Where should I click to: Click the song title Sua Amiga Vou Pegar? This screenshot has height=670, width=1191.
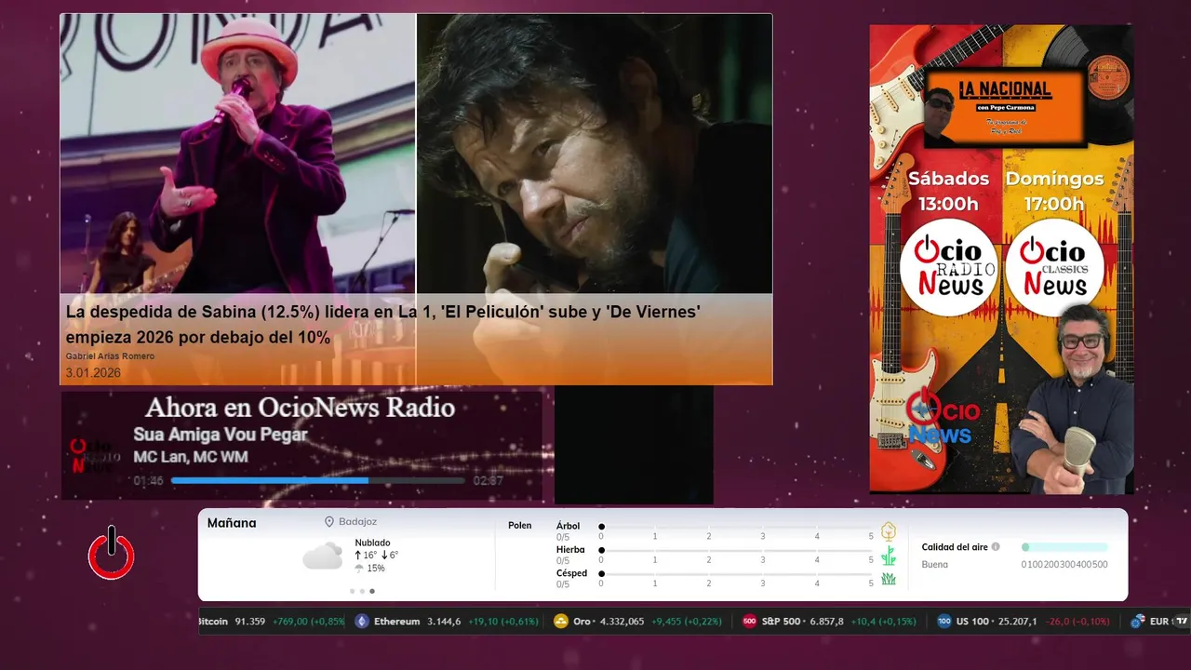221,435
